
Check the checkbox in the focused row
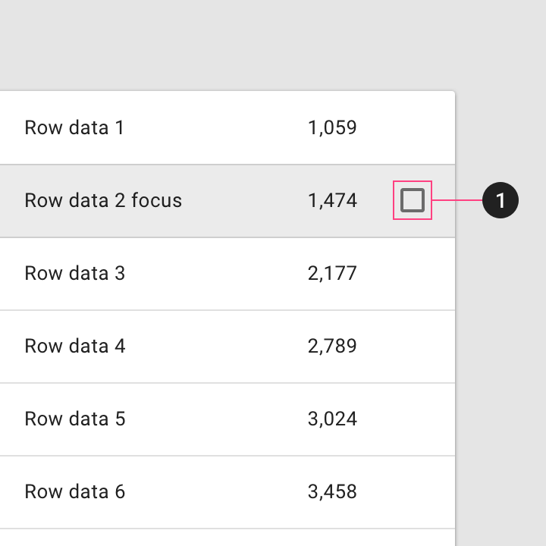pos(413,200)
